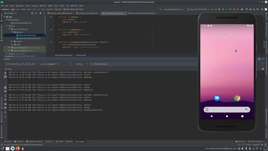
Task: Open VLC from the taskbar
Action: tap(23, 148)
